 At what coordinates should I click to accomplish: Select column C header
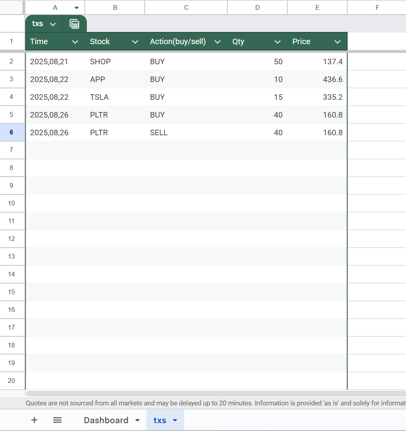coord(186,8)
